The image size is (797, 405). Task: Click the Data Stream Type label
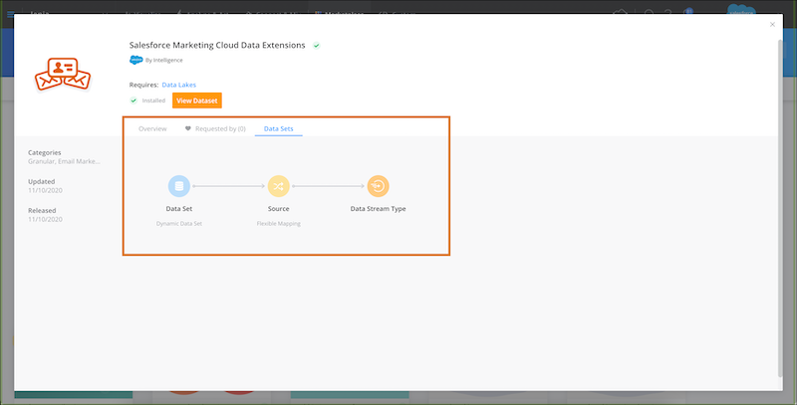[379, 209]
